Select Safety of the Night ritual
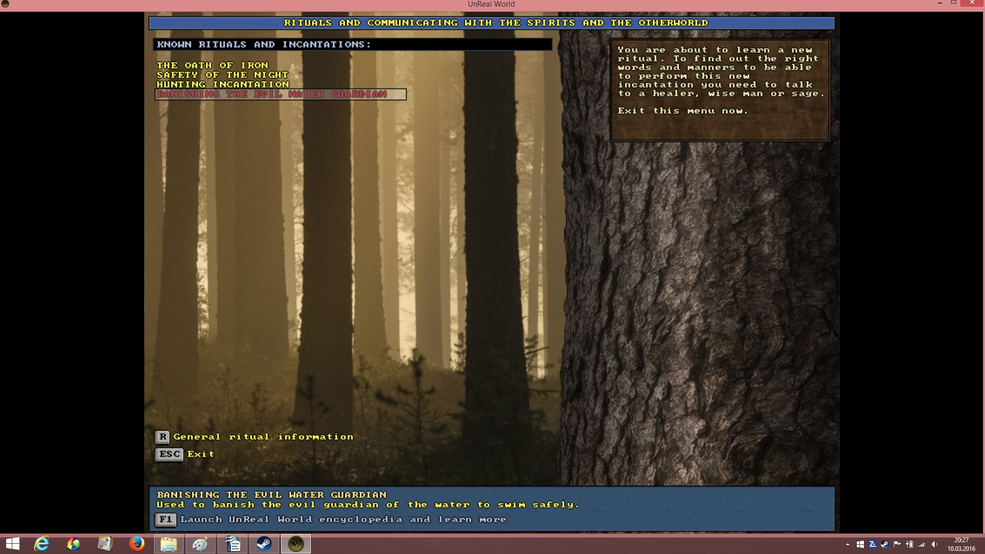 (x=223, y=75)
